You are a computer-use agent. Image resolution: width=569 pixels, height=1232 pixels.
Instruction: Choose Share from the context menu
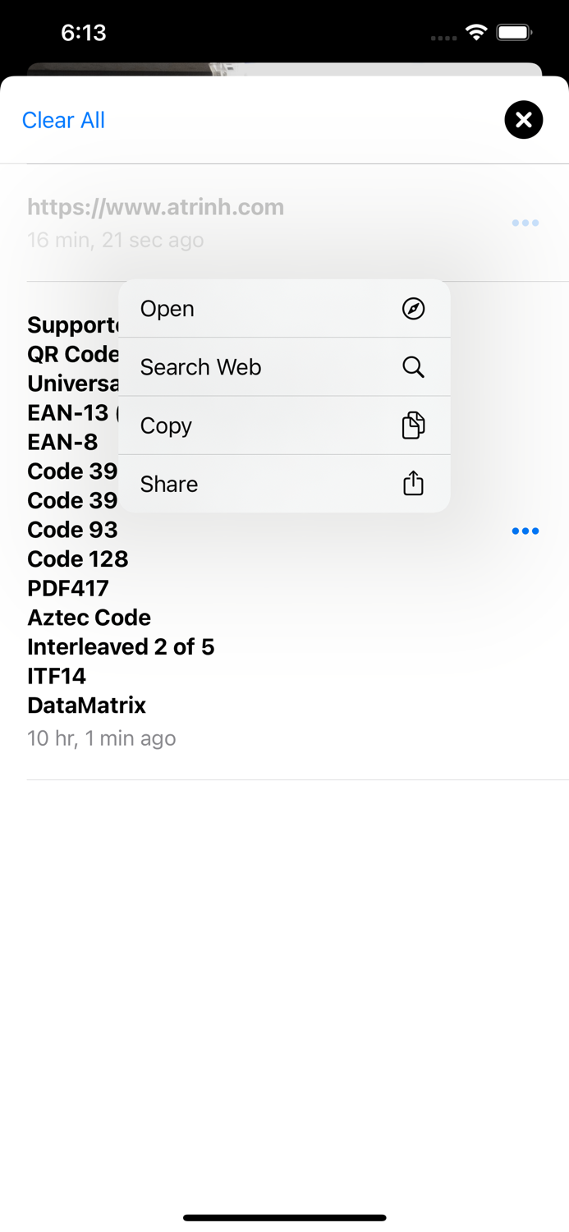click(x=168, y=484)
